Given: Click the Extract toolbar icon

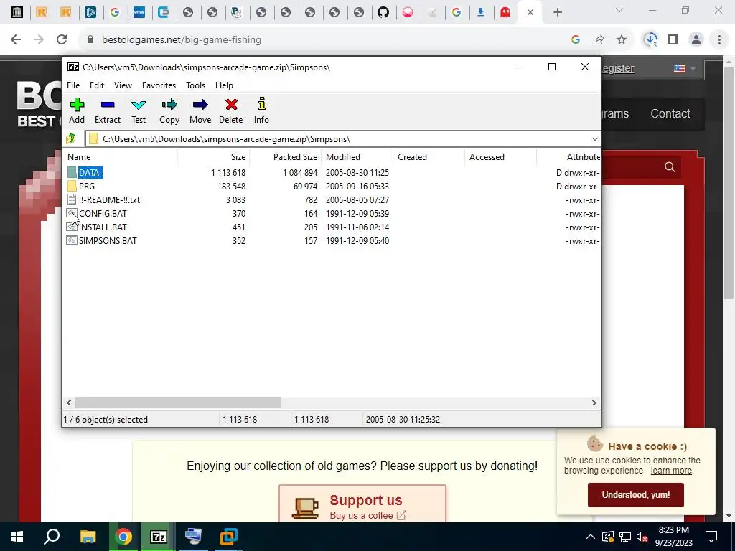Looking at the screenshot, I should point(108,105).
